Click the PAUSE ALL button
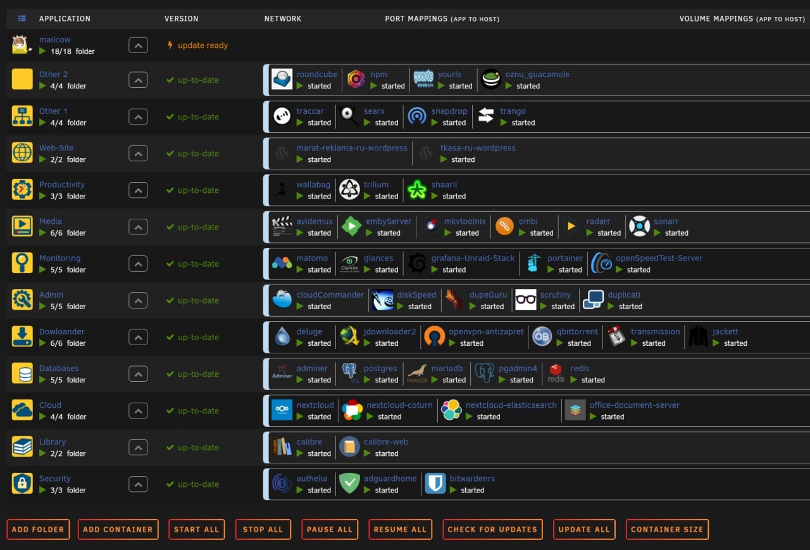This screenshot has height=550, width=810. [330, 529]
